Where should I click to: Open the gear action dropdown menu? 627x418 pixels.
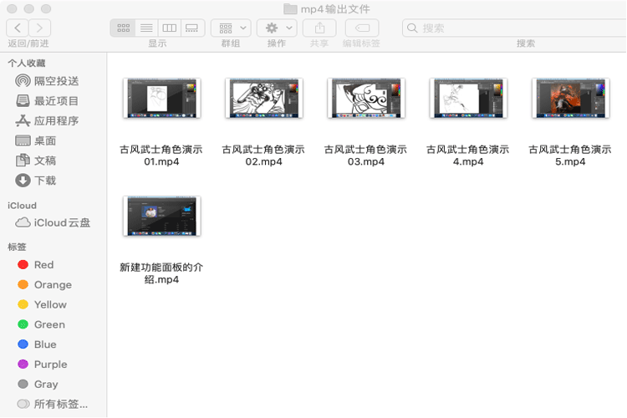coord(277,28)
